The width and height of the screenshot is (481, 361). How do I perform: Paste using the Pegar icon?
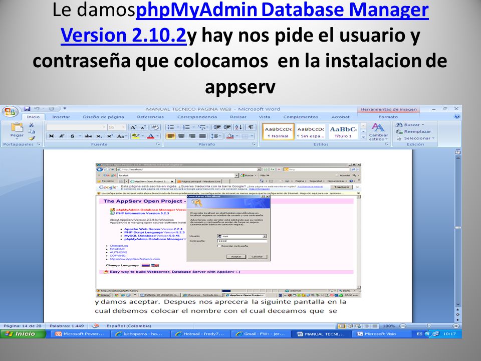coord(17,127)
